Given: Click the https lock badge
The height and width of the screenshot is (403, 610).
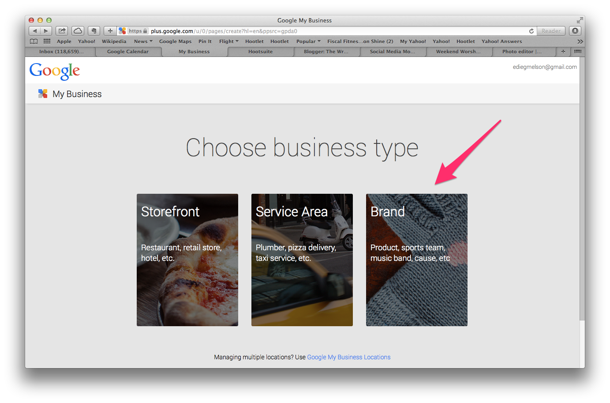Looking at the screenshot, I should pyautogui.click(x=138, y=31).
